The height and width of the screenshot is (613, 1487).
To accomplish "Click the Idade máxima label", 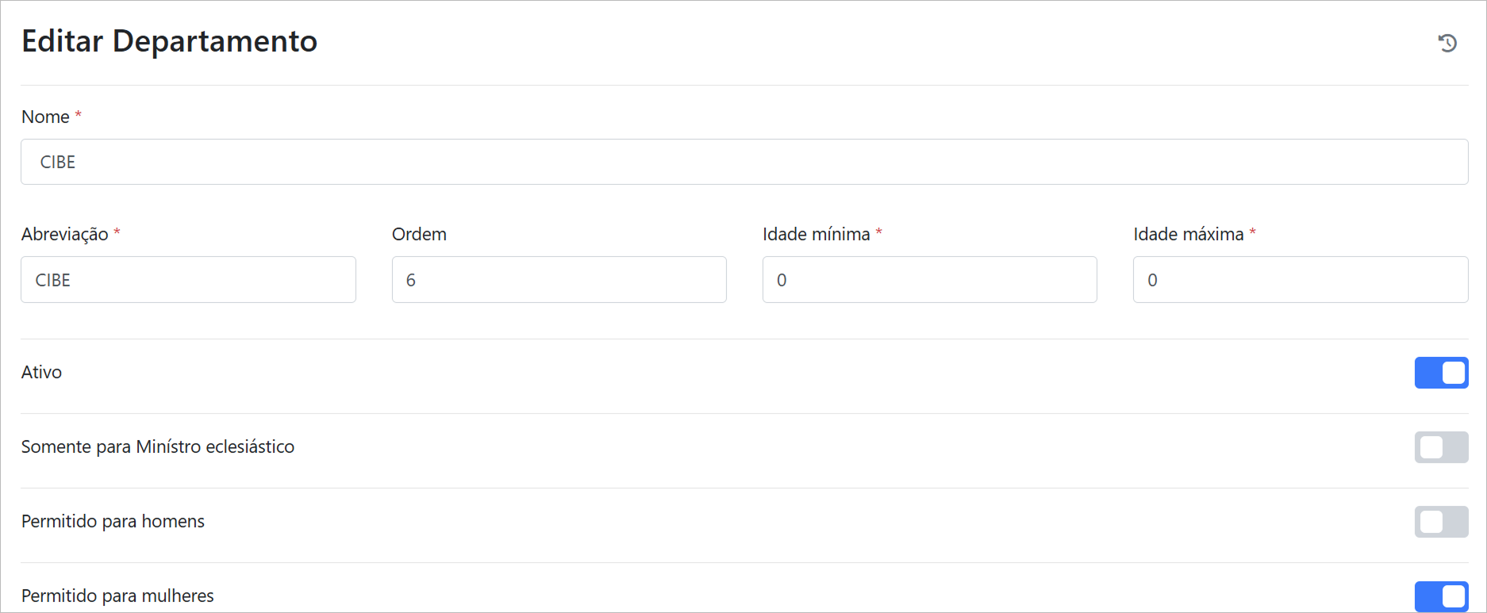I will point(1188,234).
